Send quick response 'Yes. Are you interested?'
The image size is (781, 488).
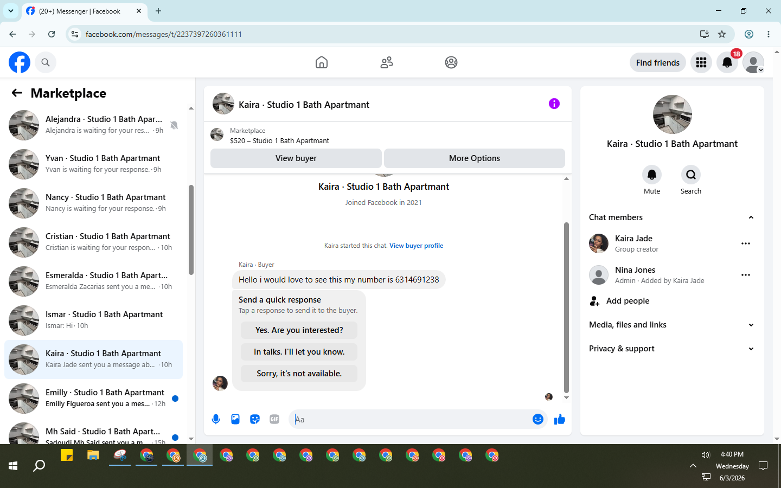coord(299,330)
